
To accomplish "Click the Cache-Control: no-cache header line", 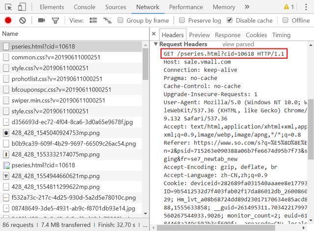I will [x=202, y=86].
